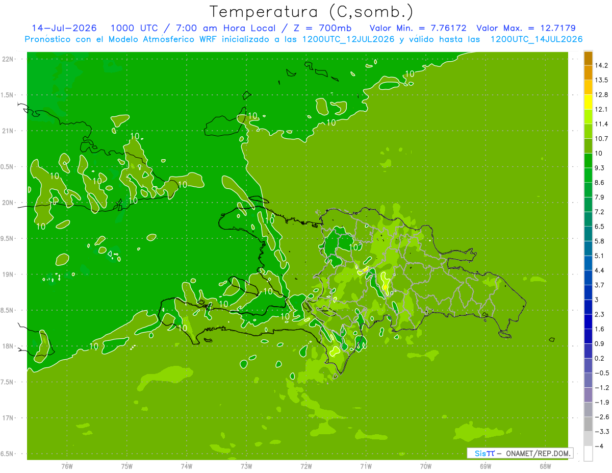Click the blue "Sisπ" logo text

click(484, 453)
